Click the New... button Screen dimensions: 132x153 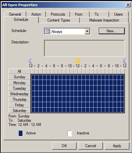[x=111, y=31]
